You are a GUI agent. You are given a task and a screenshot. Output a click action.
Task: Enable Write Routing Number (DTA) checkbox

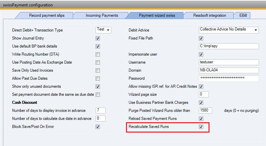[98, 54]
